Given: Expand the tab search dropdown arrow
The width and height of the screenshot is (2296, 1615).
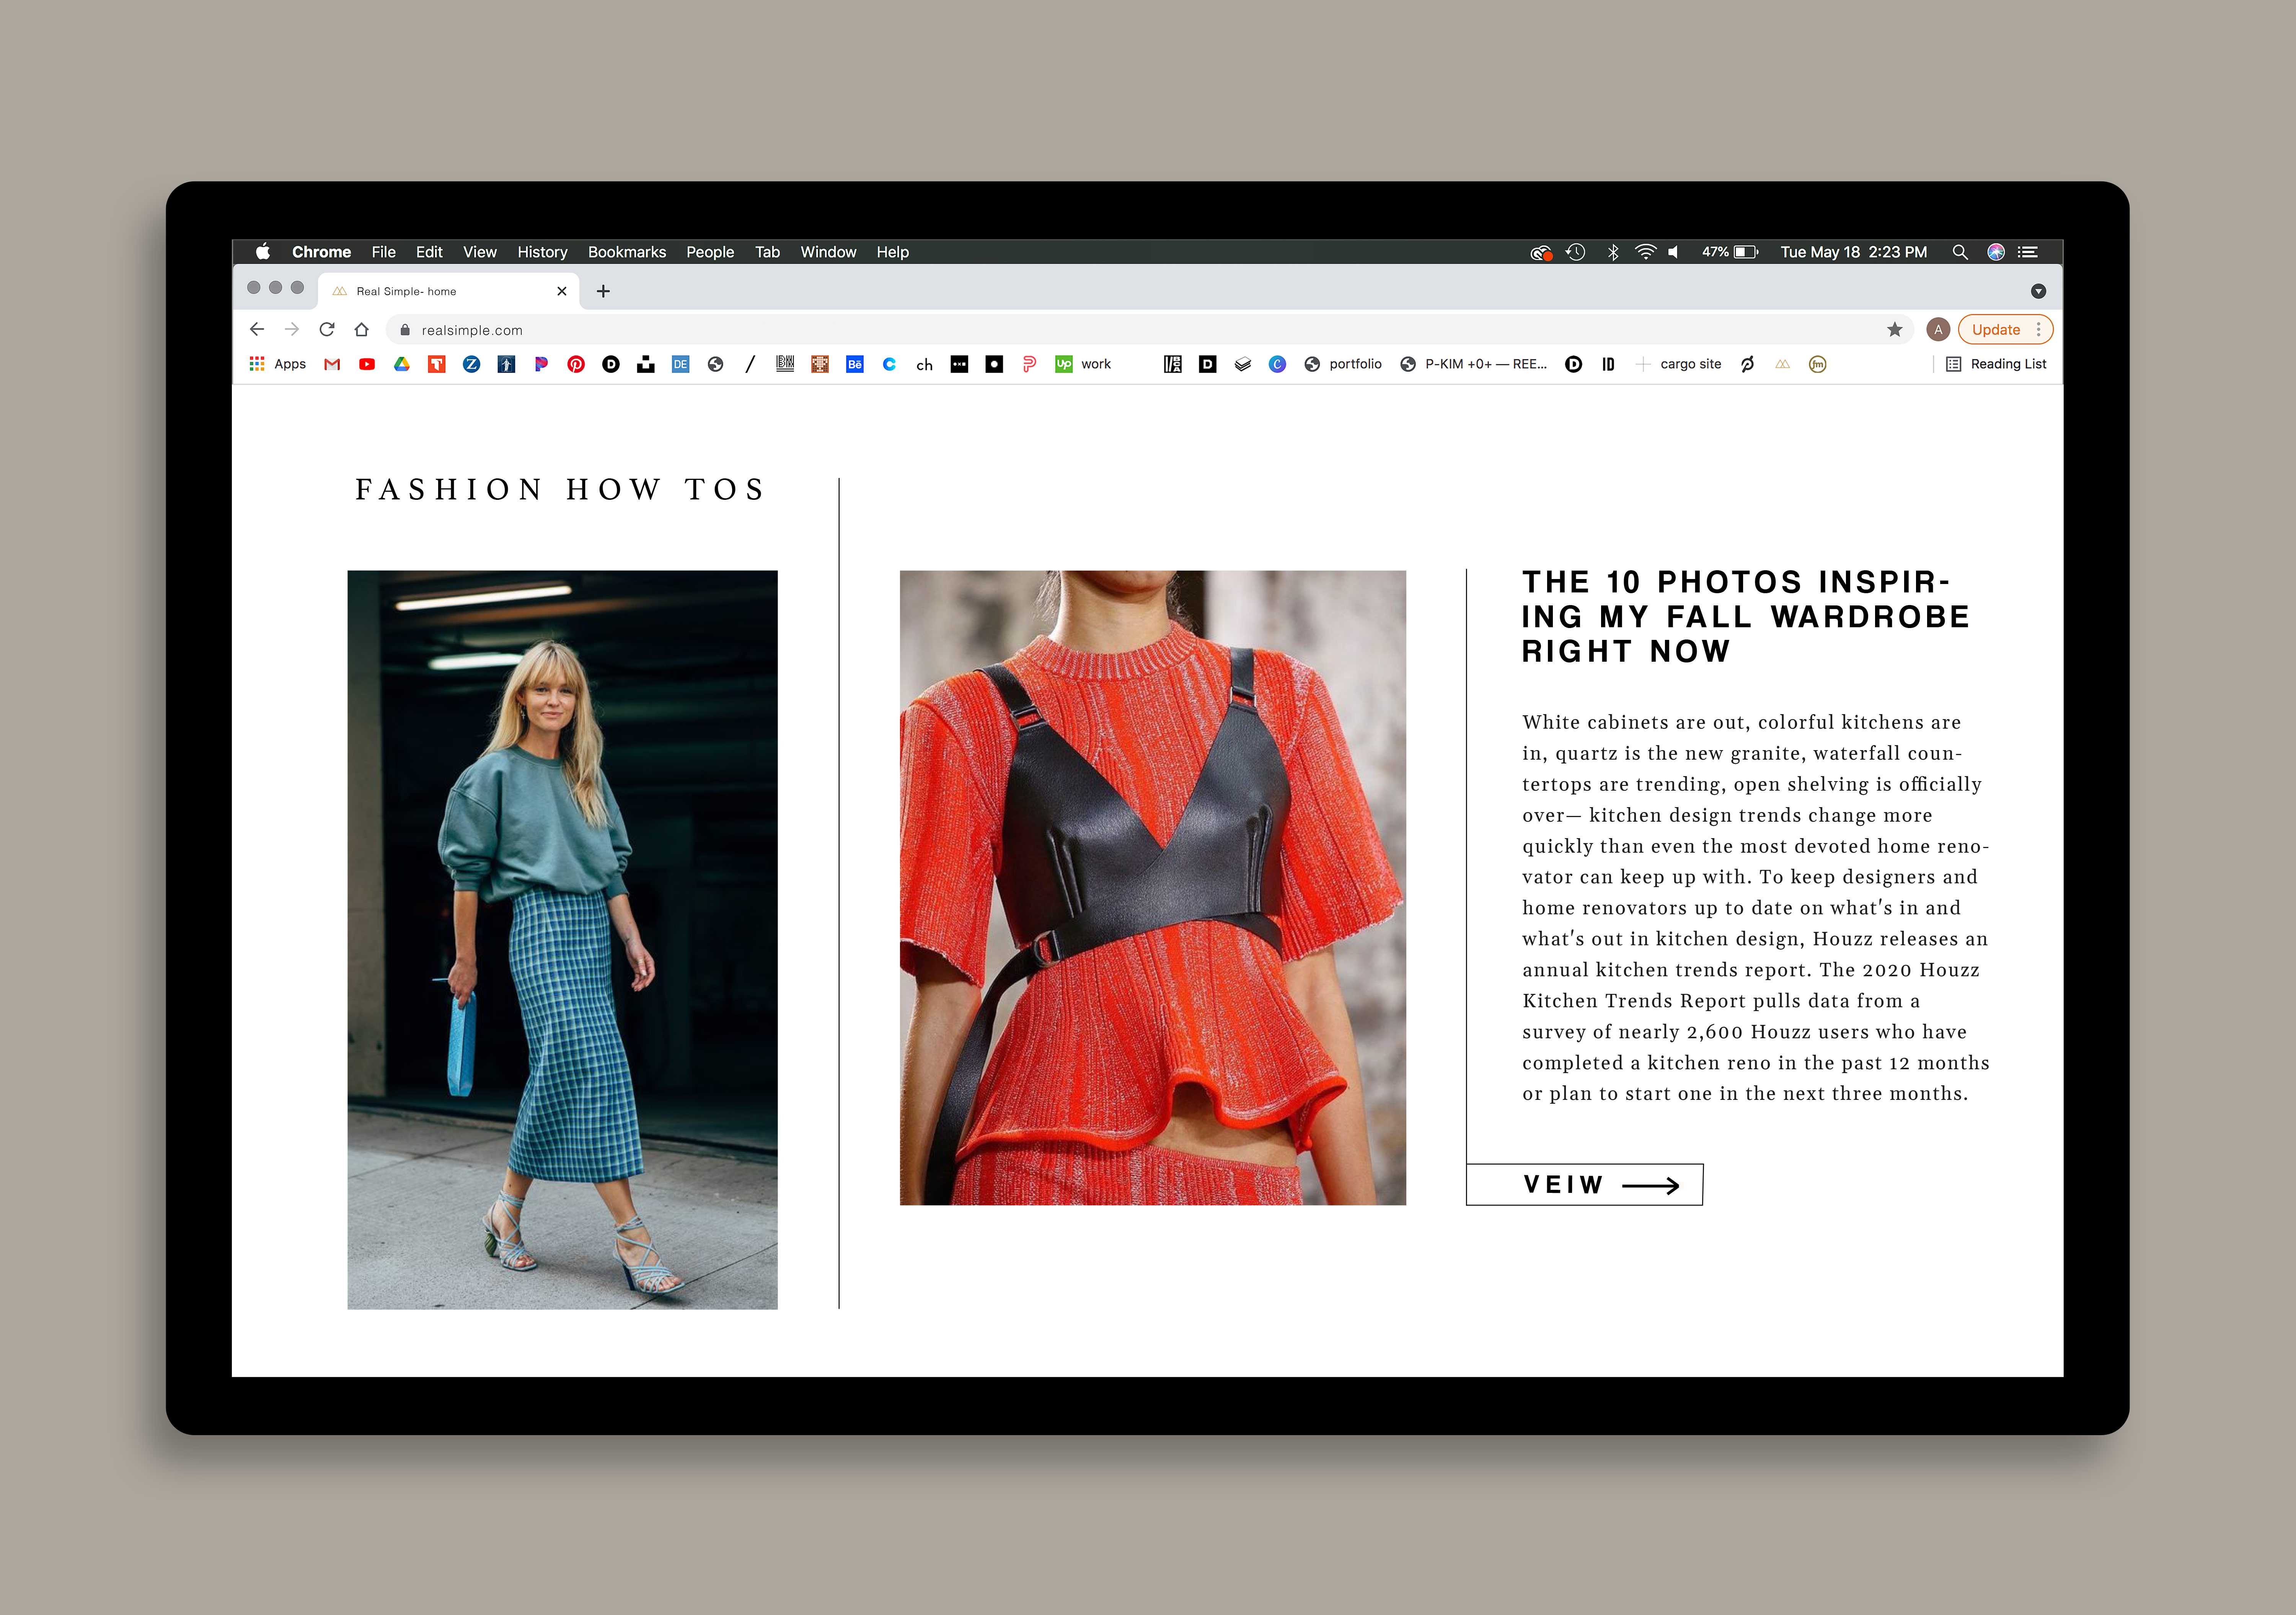Looking at the screenshot, I should coord(2038,291).
